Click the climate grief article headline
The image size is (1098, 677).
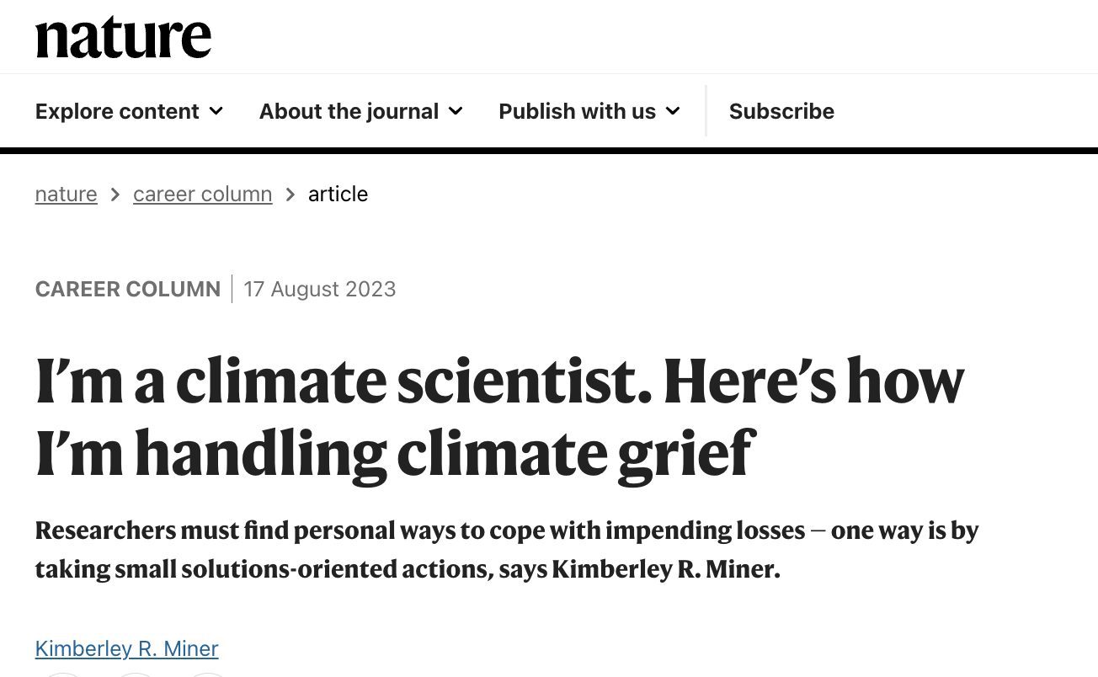pos(499,417)
